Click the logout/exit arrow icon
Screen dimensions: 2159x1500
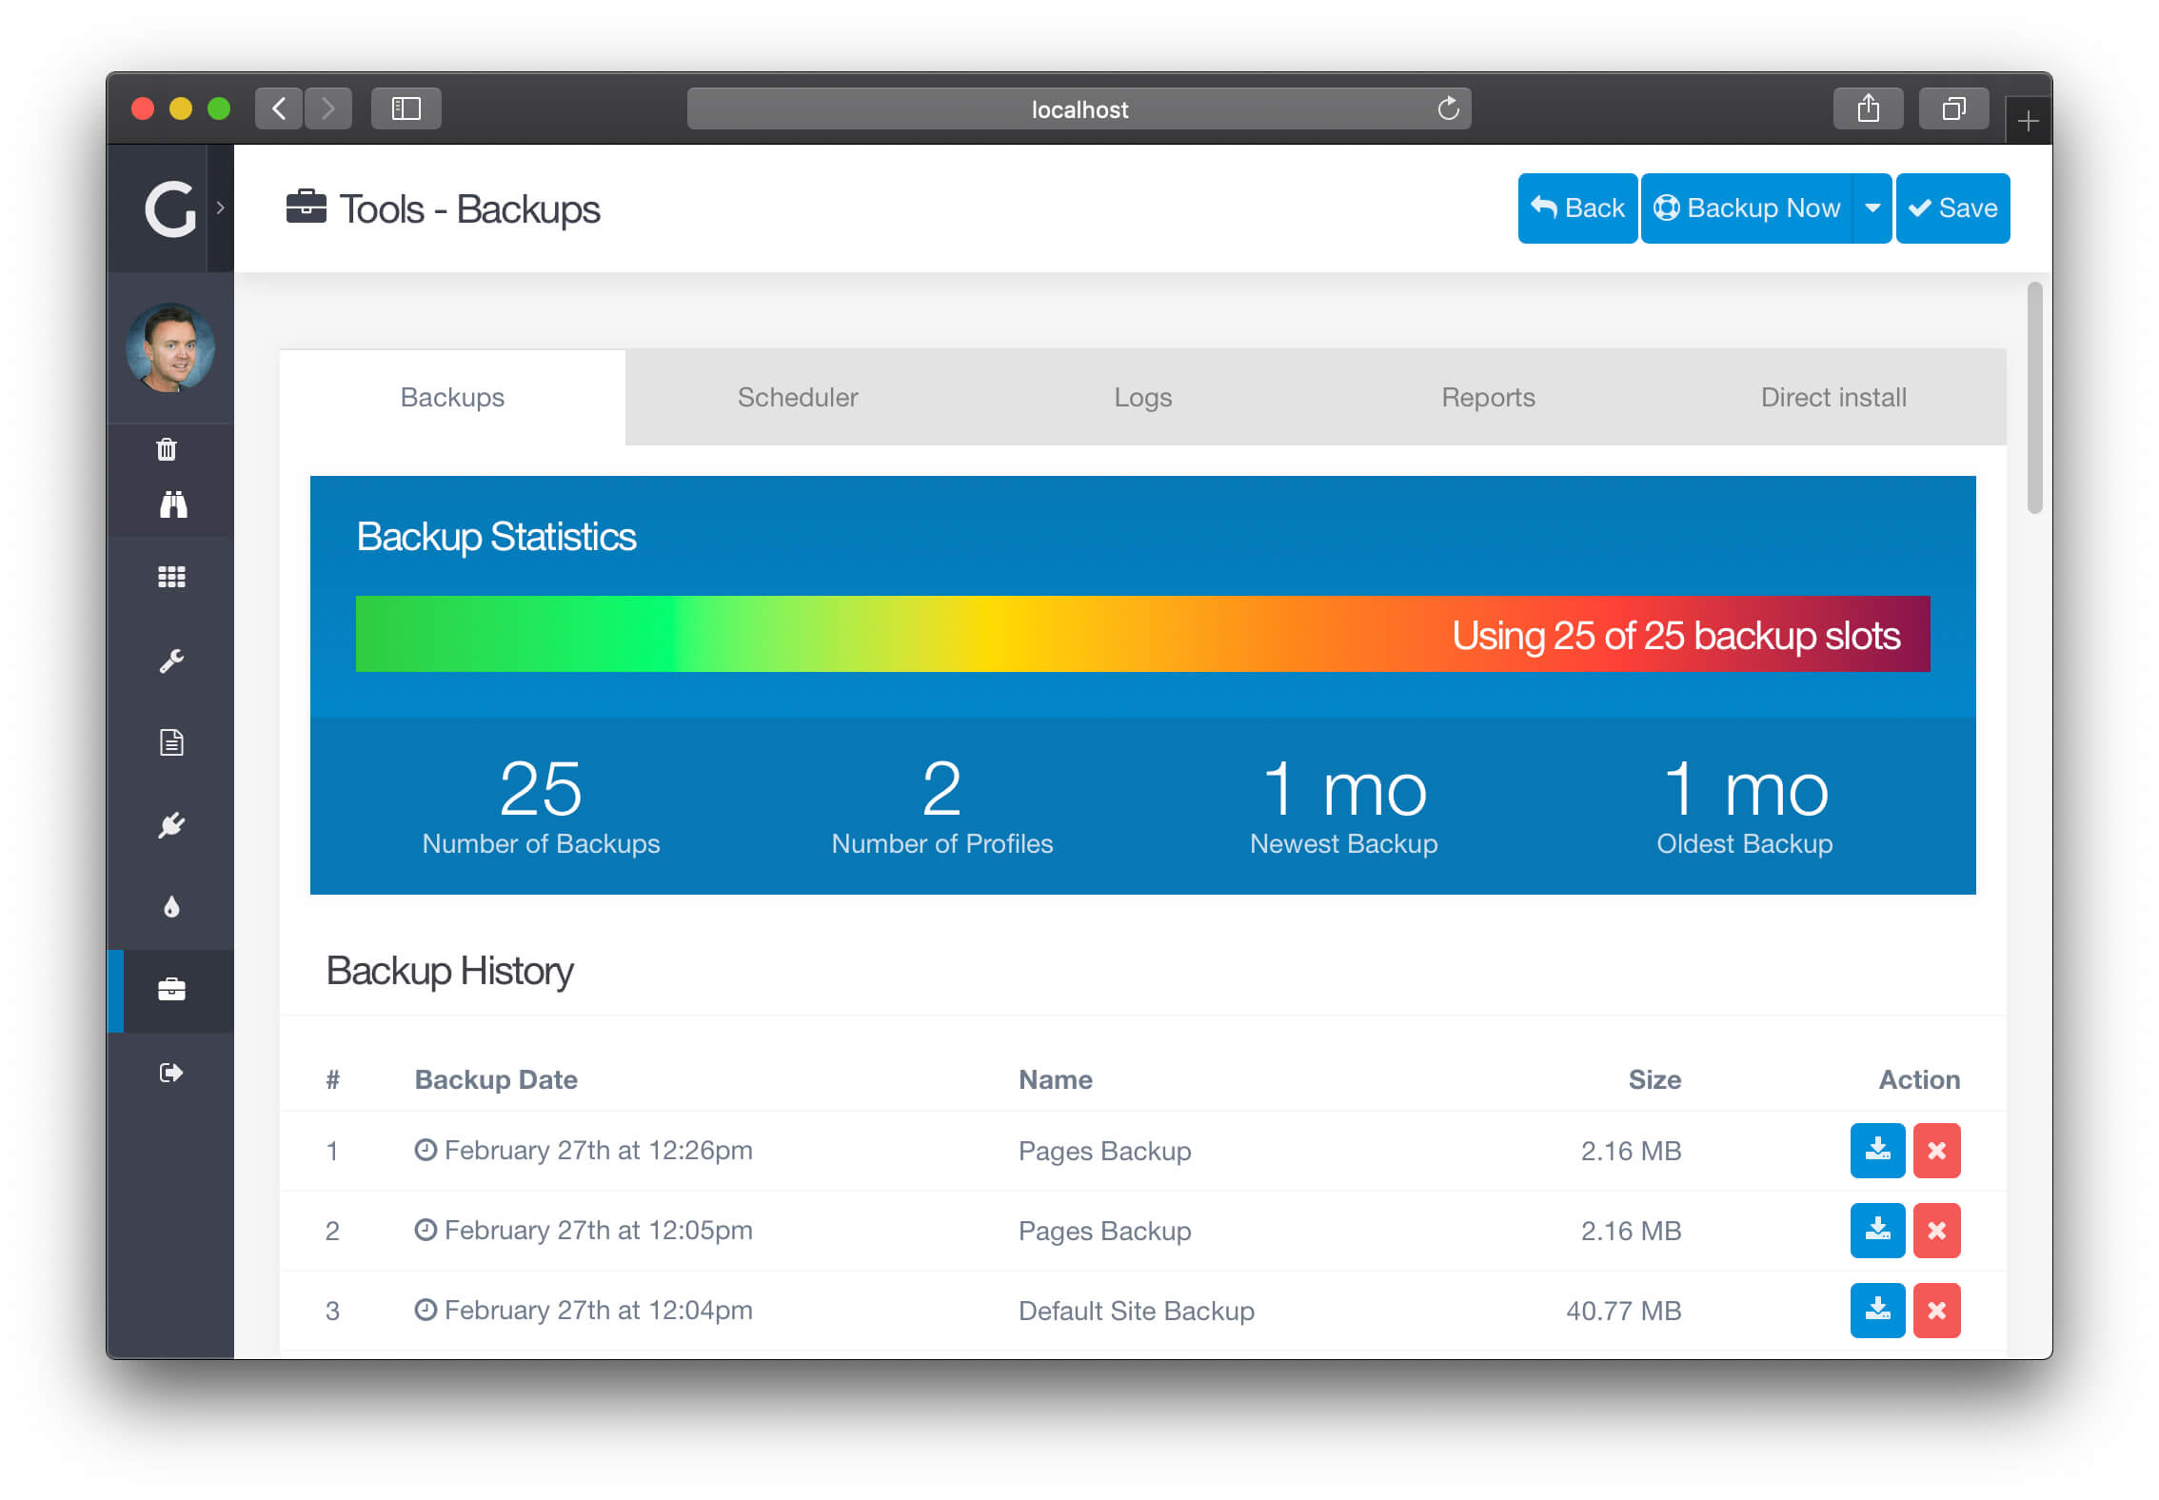[172, 1074]
